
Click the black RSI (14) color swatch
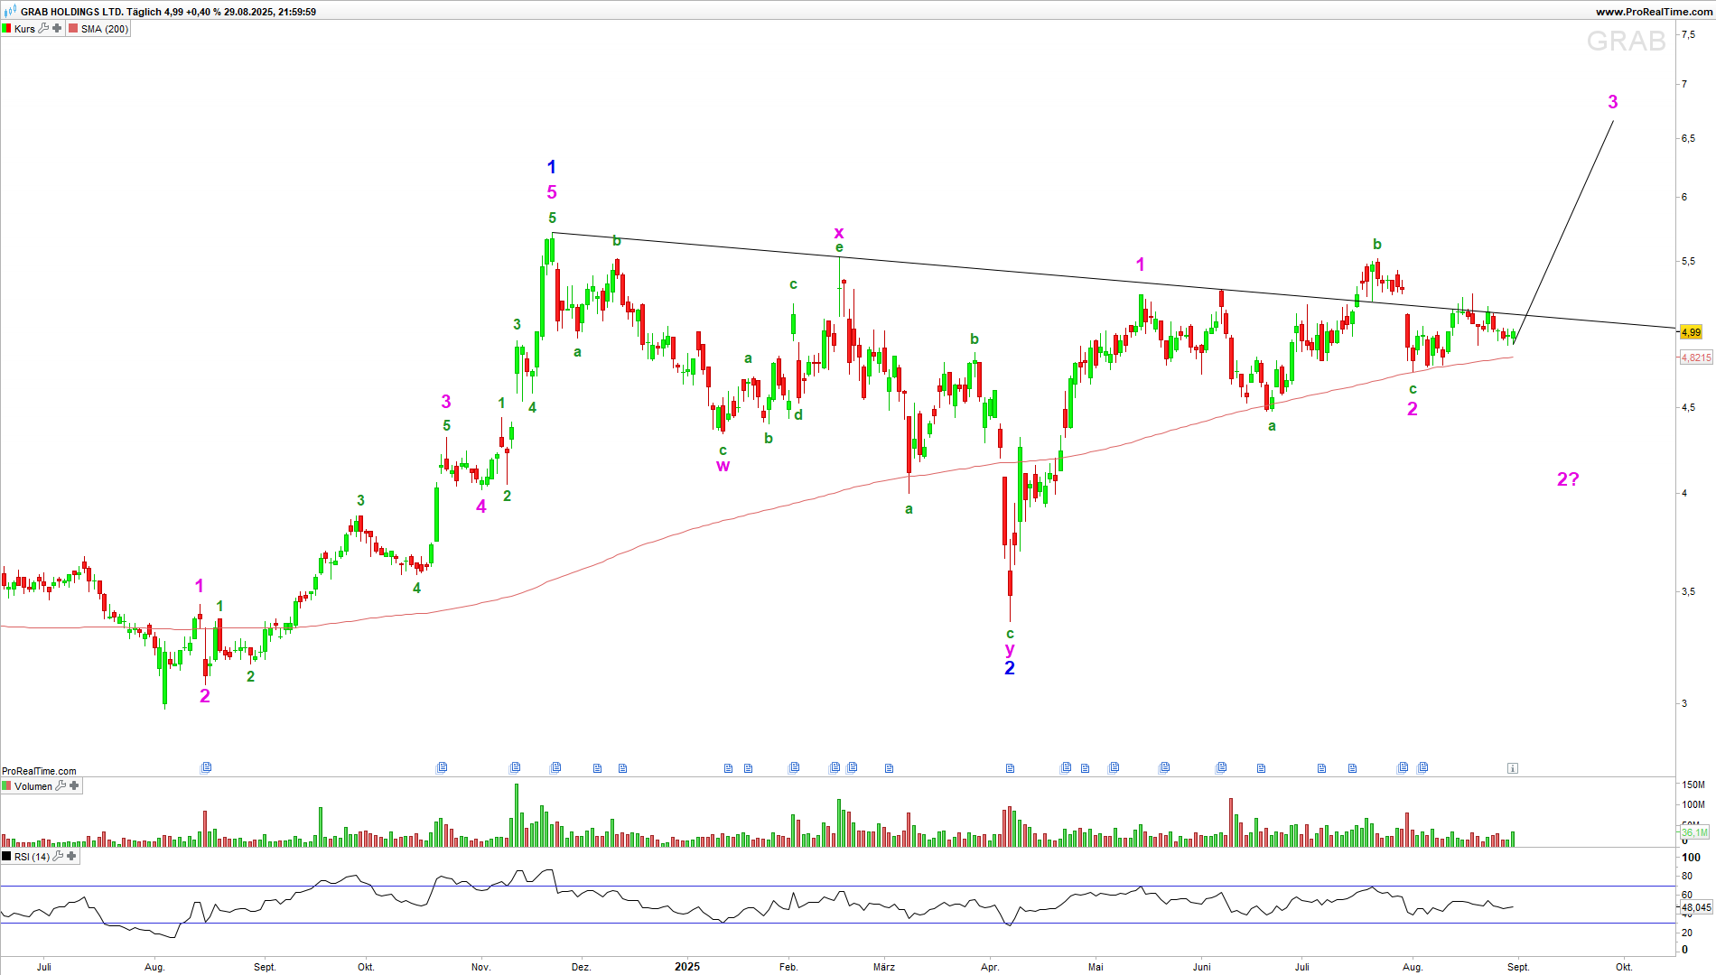point(7,857)
